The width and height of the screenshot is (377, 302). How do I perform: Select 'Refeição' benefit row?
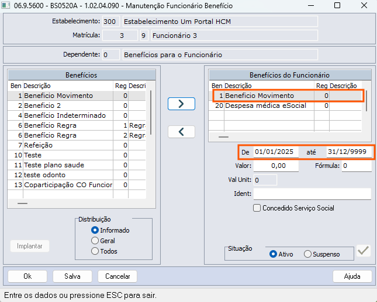(77, 145)
